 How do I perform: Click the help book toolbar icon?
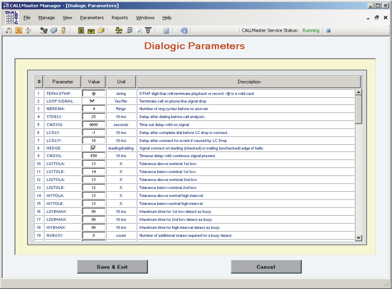coord(184,30)
